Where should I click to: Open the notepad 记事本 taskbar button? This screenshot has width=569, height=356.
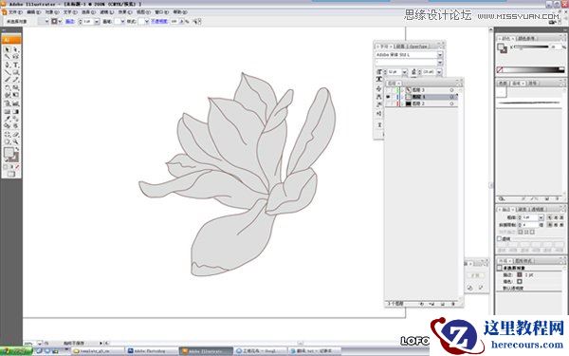[x=314, y=351]
